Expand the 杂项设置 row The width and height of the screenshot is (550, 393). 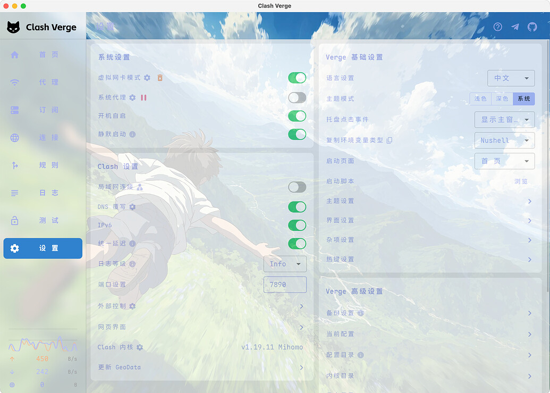click(x=430, y=240)
